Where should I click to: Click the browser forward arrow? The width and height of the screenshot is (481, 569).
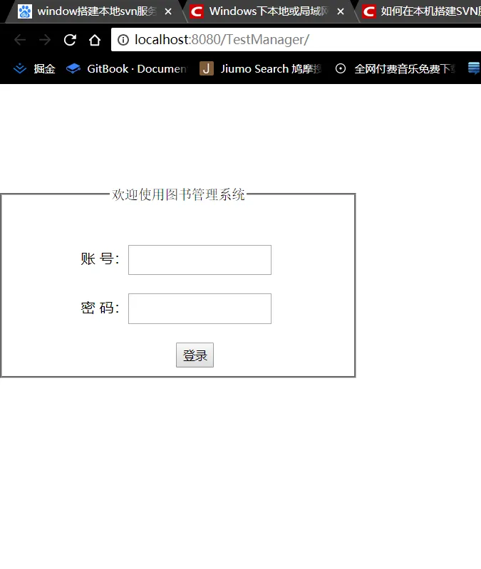pos(45,40)
